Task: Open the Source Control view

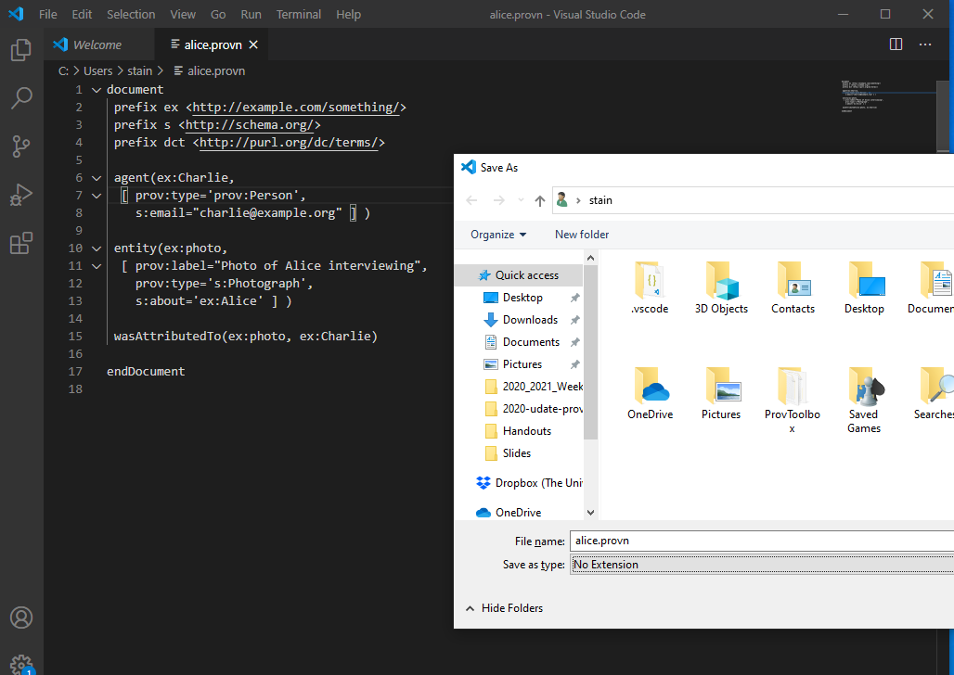Action: pyautogui.click(x=21, y=146)
